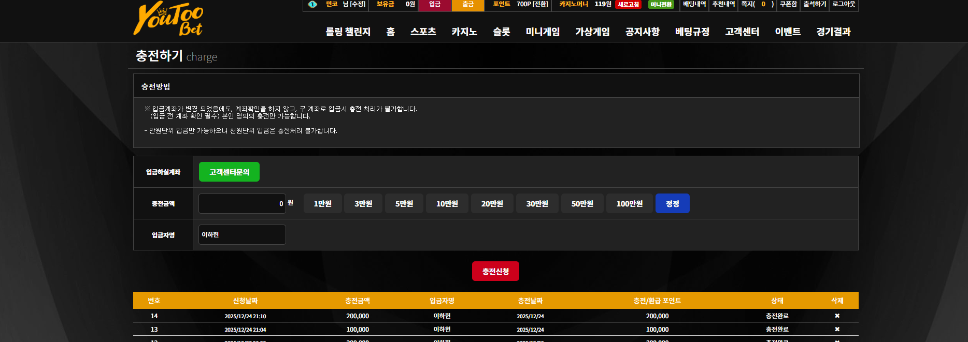Select the 10만원 amount button
Viewport: 968px width, 342px height.
point(447,203)
